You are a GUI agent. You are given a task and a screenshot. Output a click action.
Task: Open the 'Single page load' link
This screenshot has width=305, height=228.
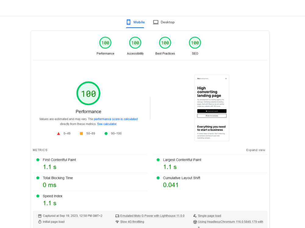pyautogui.click(x=210, y=216)
